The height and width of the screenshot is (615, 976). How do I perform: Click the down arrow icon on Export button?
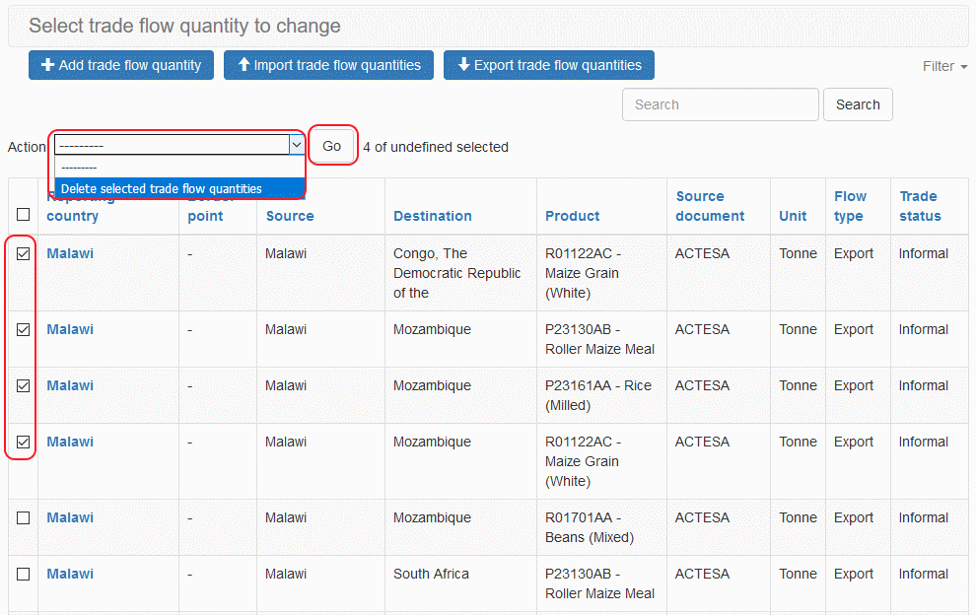(x=463, y=65)
